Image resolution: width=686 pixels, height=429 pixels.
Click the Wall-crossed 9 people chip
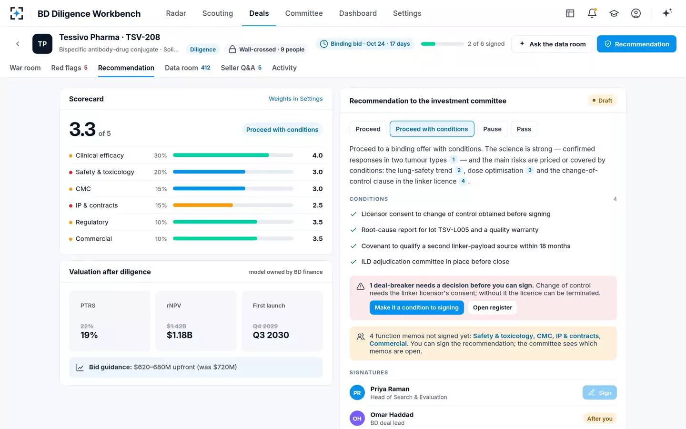pyautogui.click(x=266, y=49)
